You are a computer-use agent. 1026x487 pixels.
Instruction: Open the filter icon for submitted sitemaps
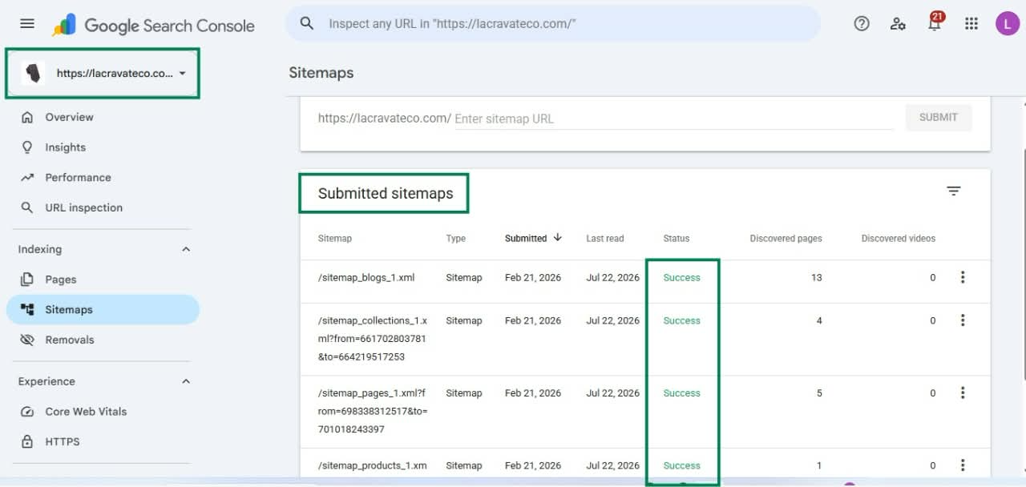[953, 191]
